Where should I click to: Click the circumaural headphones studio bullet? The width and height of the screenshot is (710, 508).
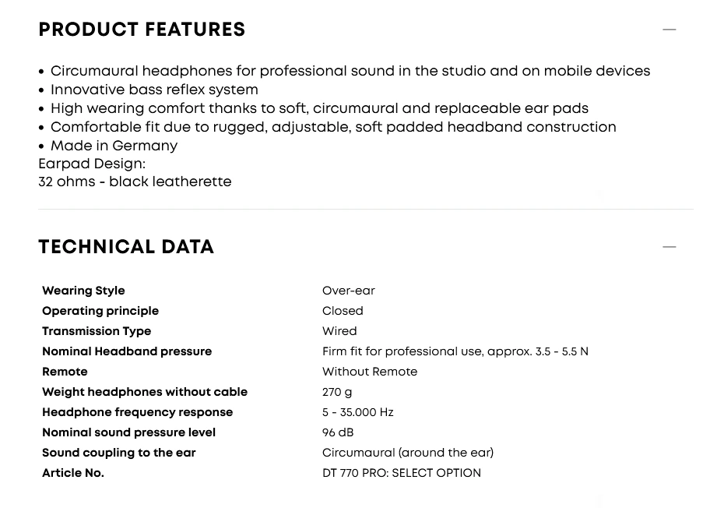(350, 71)
